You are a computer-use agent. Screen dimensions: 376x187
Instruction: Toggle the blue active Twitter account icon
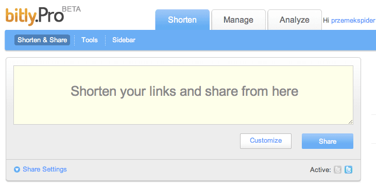point(348,169)
